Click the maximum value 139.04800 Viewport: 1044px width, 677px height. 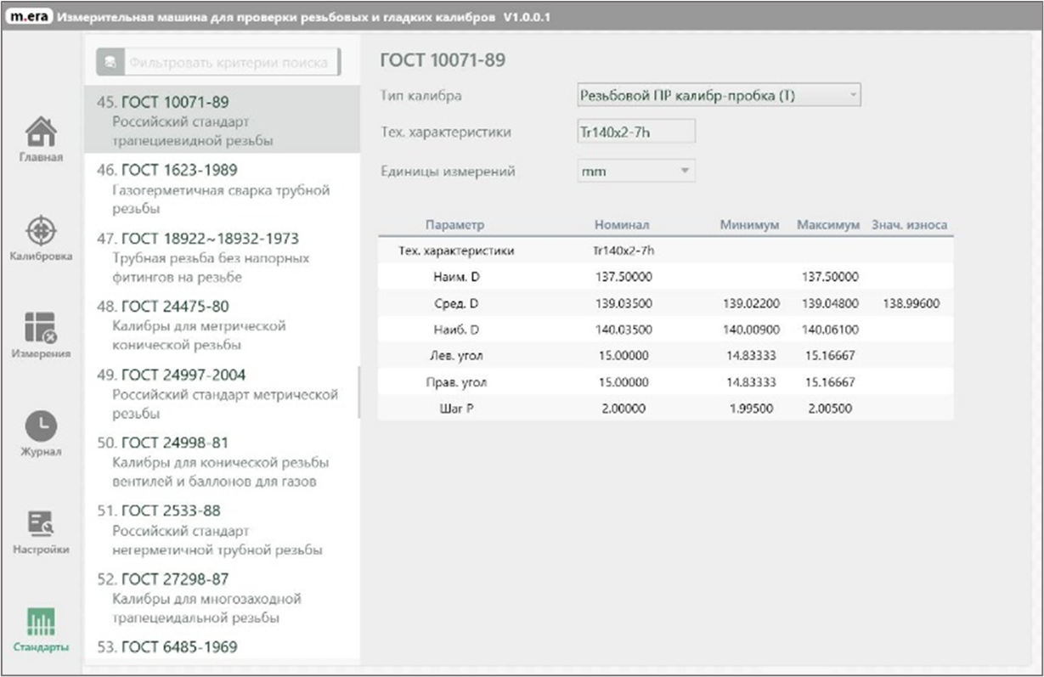click(x=828, y=303)
